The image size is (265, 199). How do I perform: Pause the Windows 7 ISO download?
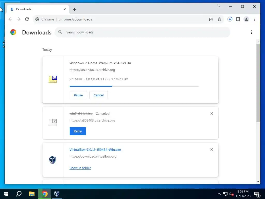(78, 95)
